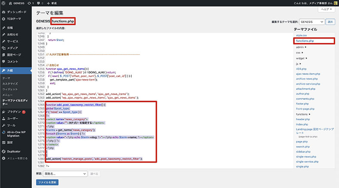This screenshot has height=188, width=339.
Task: Click the dashboard gauge icon
Action: point(3,12)
